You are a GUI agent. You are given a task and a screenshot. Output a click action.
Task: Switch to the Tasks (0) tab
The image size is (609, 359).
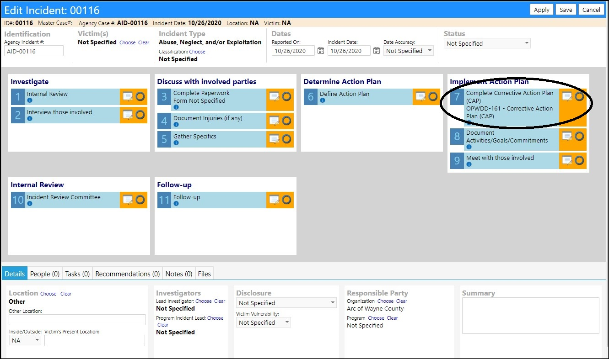[x=77, y=274]
